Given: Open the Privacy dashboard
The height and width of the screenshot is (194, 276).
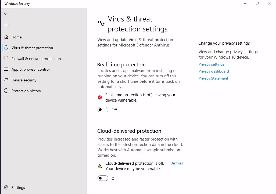Looking at the screenshot, I should 214,71.
